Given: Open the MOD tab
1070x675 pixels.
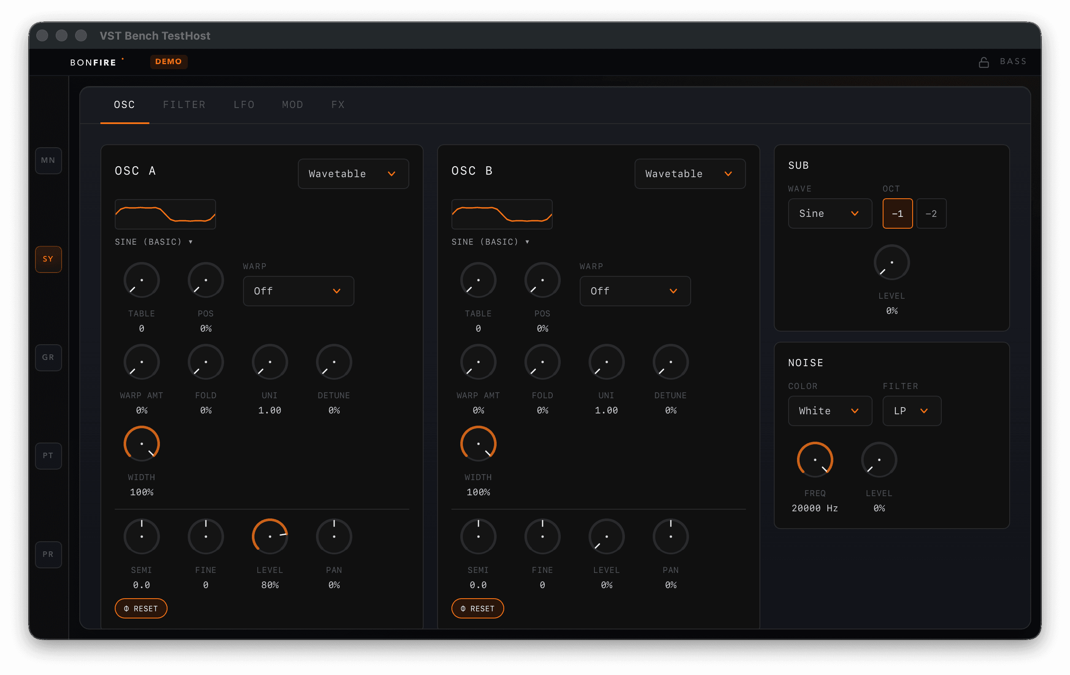Looking at the screenshot, I should click(292, 105).
